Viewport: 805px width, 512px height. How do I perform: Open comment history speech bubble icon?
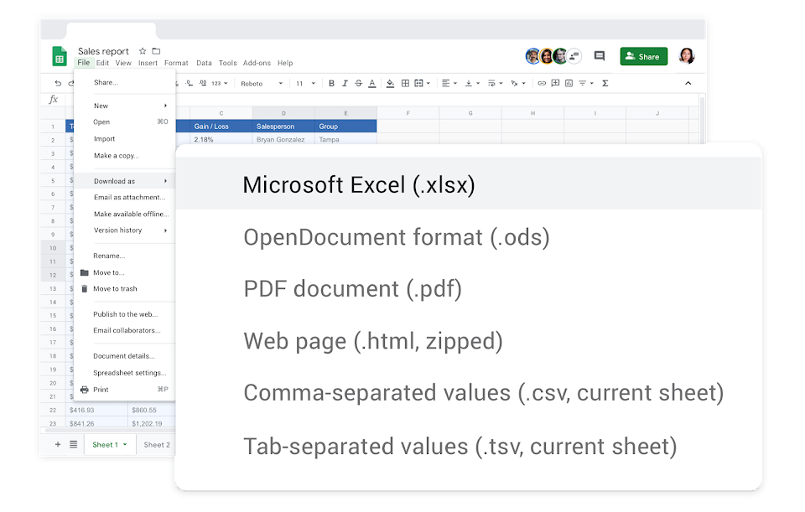pos(600,56)
